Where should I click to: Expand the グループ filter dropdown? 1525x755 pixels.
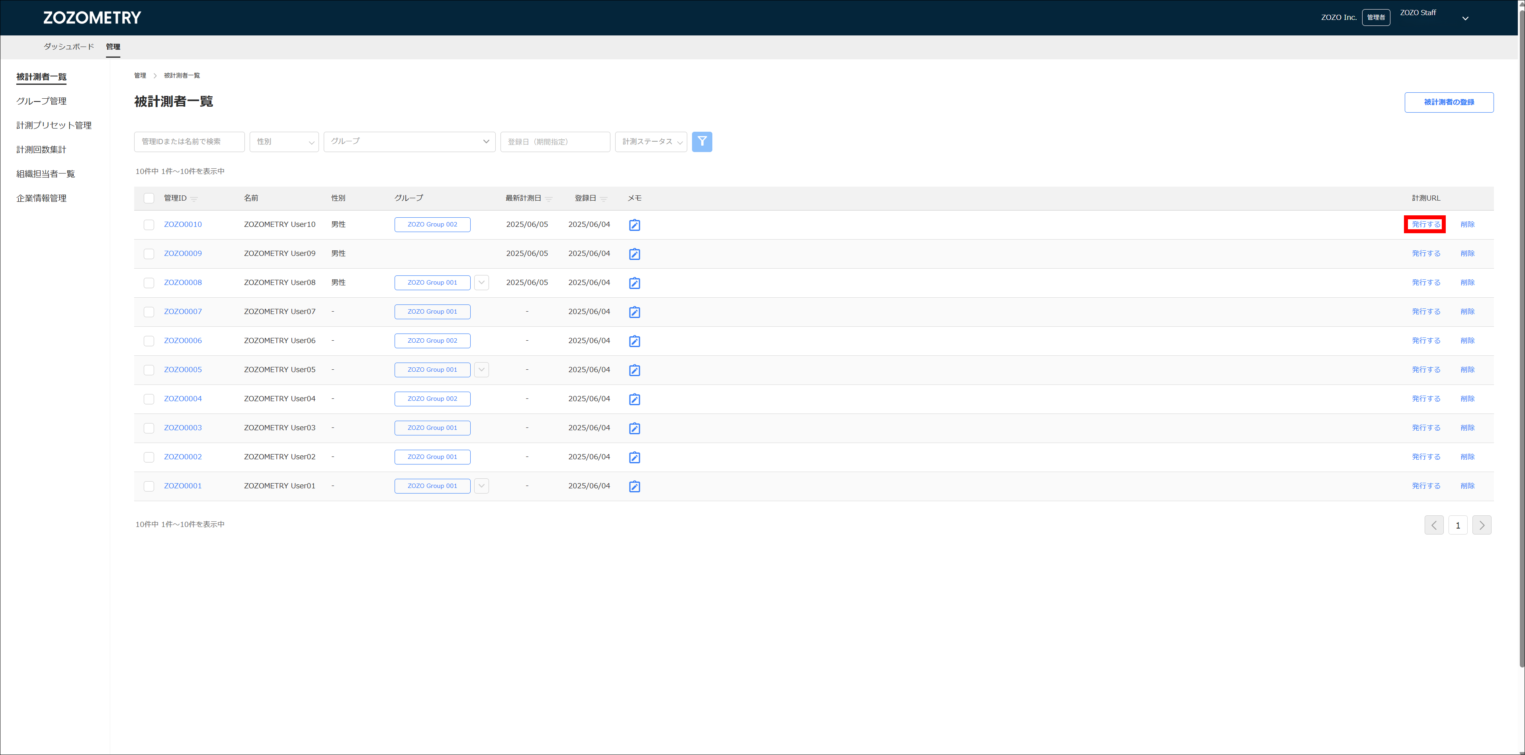pyautogui.click(x=409, y=142)
